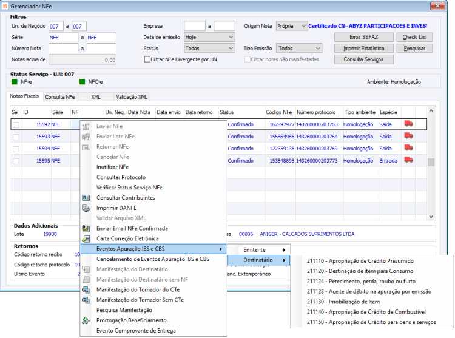The width and height of the screenshot is (455, 338).
Task: Click the Prorrogação Beneficiamento icon
Action: (x=86, y=320)
